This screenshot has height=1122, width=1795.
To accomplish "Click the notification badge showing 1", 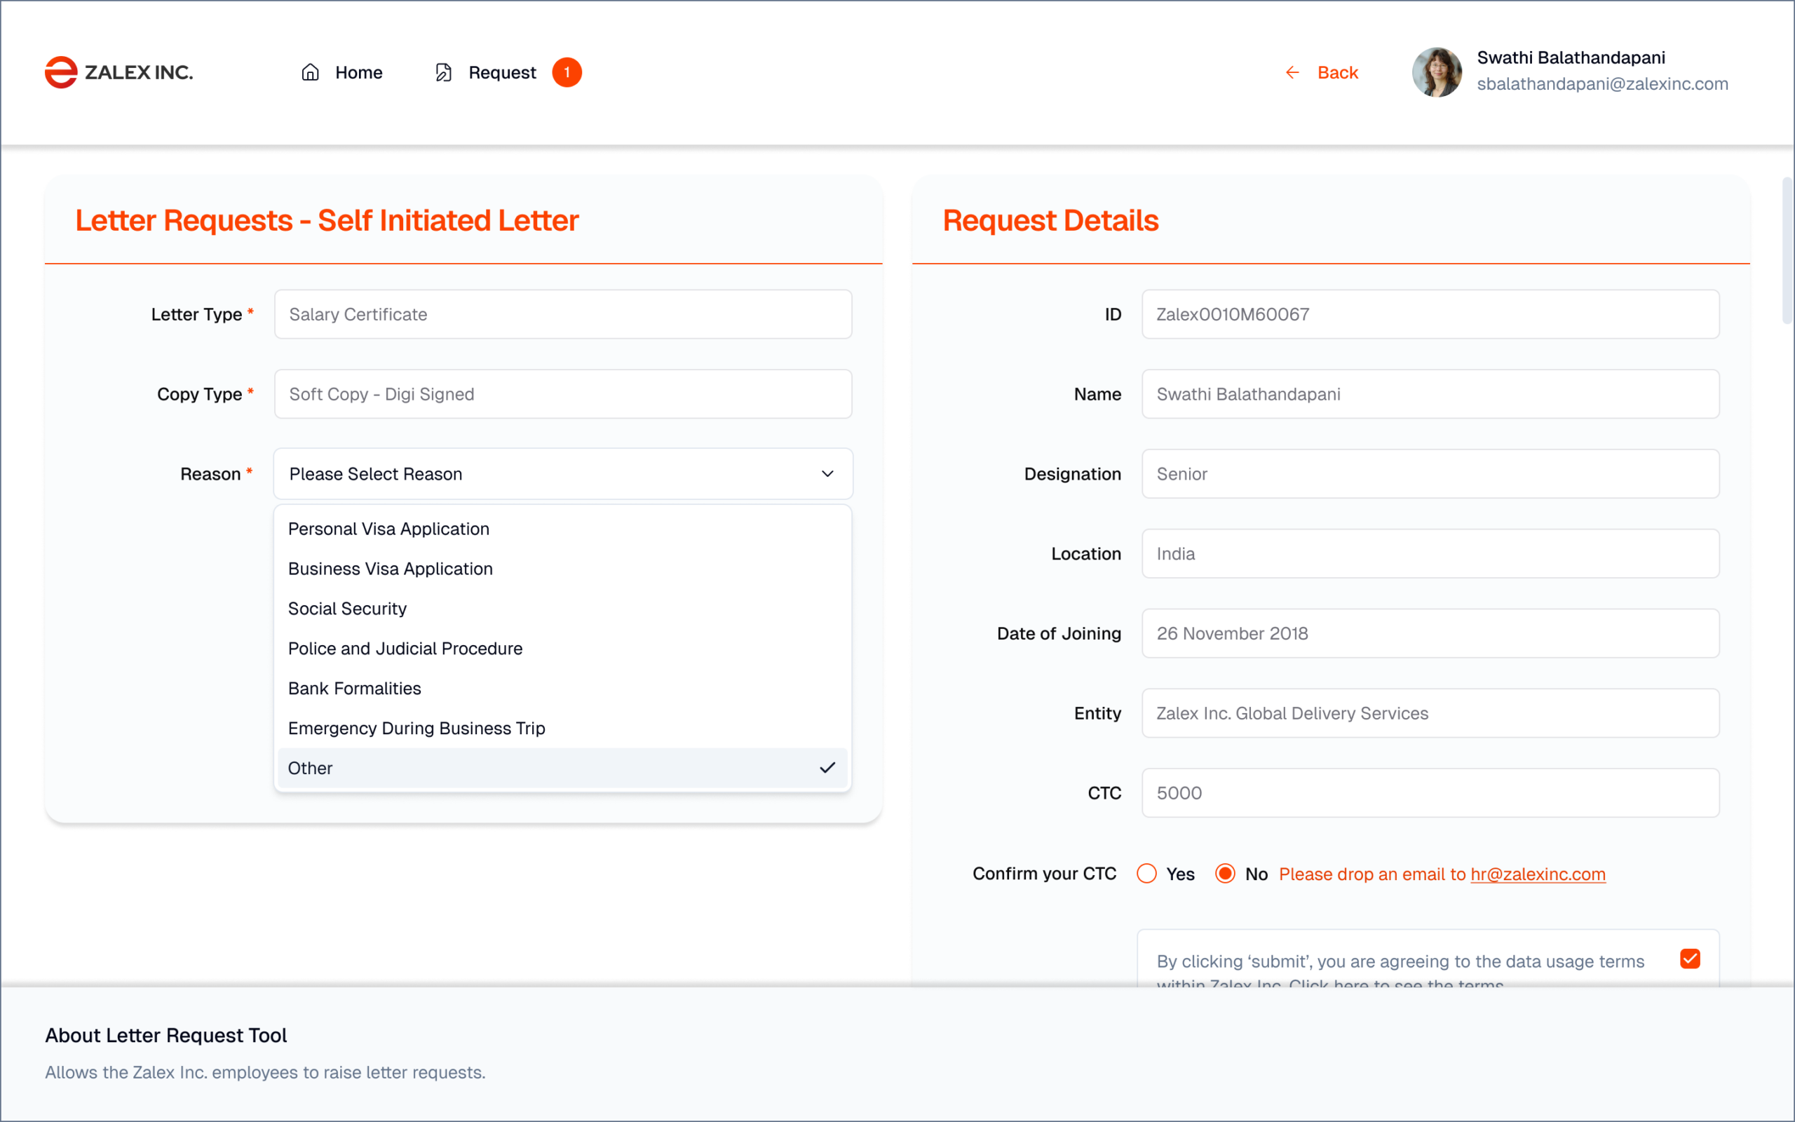I will click(x=567, y=72).
